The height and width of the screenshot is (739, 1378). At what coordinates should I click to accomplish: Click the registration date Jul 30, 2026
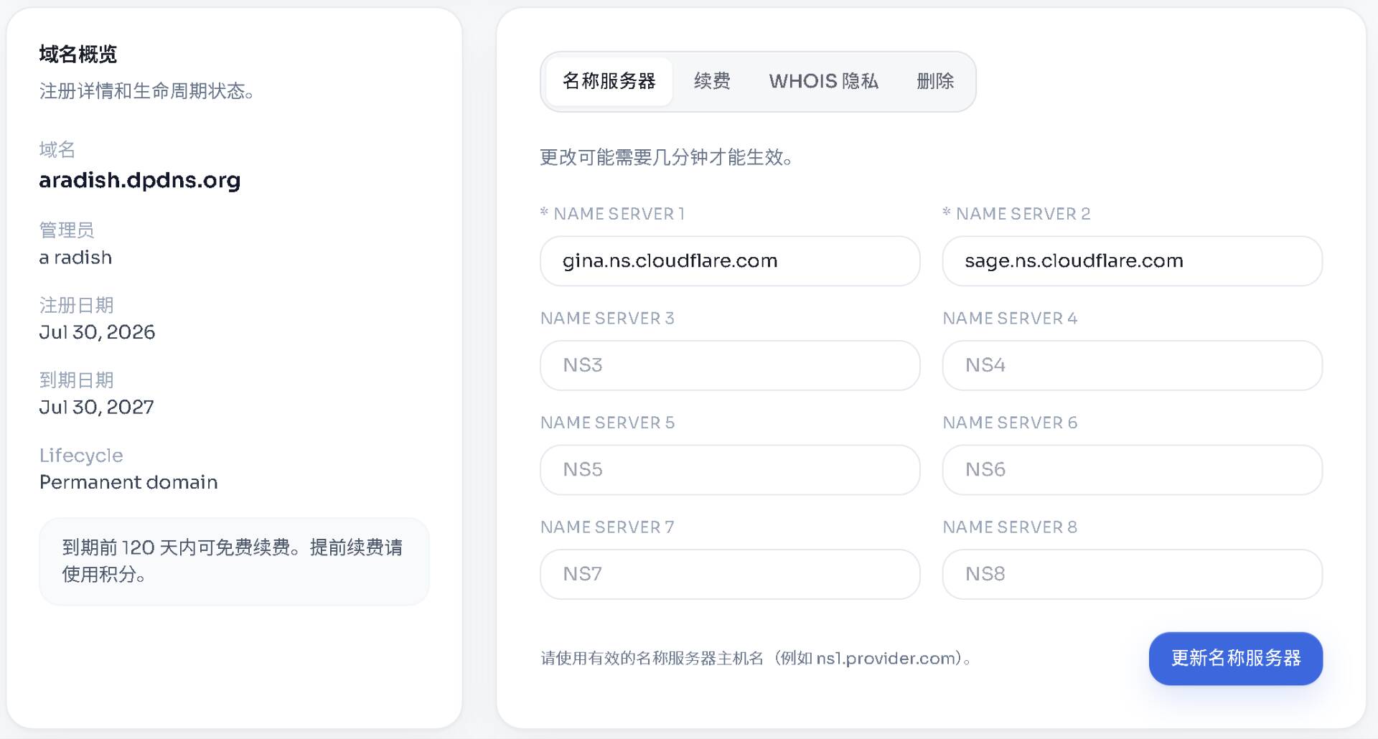click(x=97, y=332)
